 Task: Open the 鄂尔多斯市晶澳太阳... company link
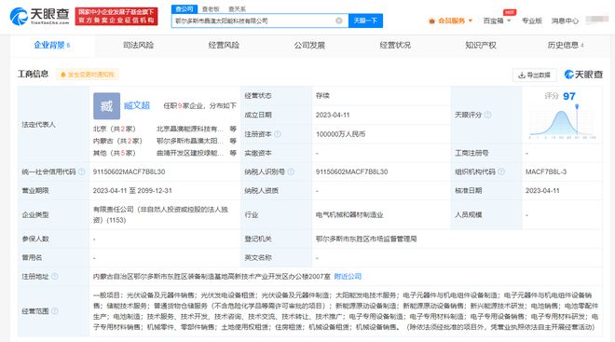[190, 141]
